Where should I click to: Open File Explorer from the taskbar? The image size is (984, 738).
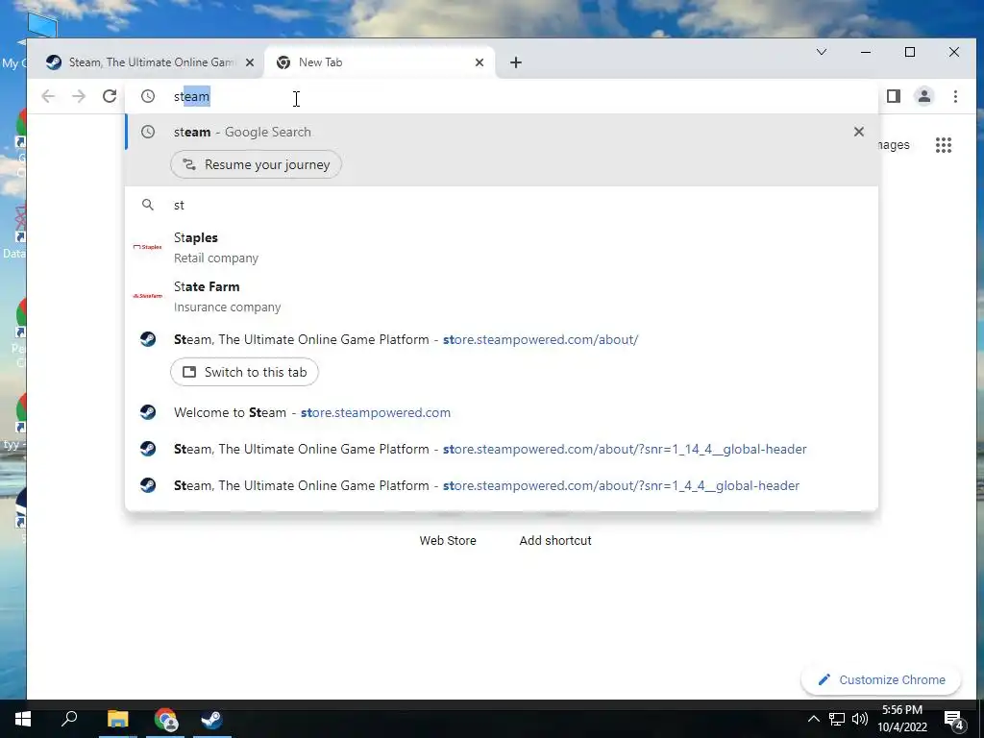pyautogui.click(x=117, y=719)
